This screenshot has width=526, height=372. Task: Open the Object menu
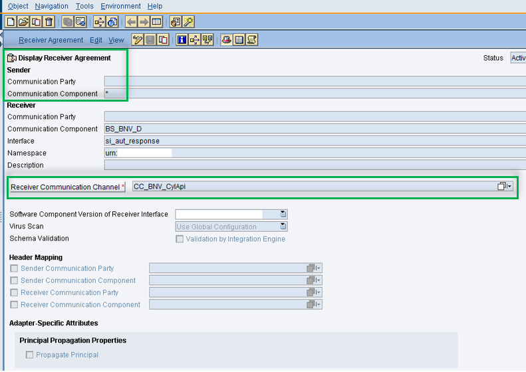18,6
